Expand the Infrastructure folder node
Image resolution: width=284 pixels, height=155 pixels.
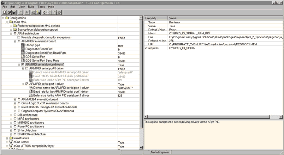pyautogui.click(x=7, y=138)
